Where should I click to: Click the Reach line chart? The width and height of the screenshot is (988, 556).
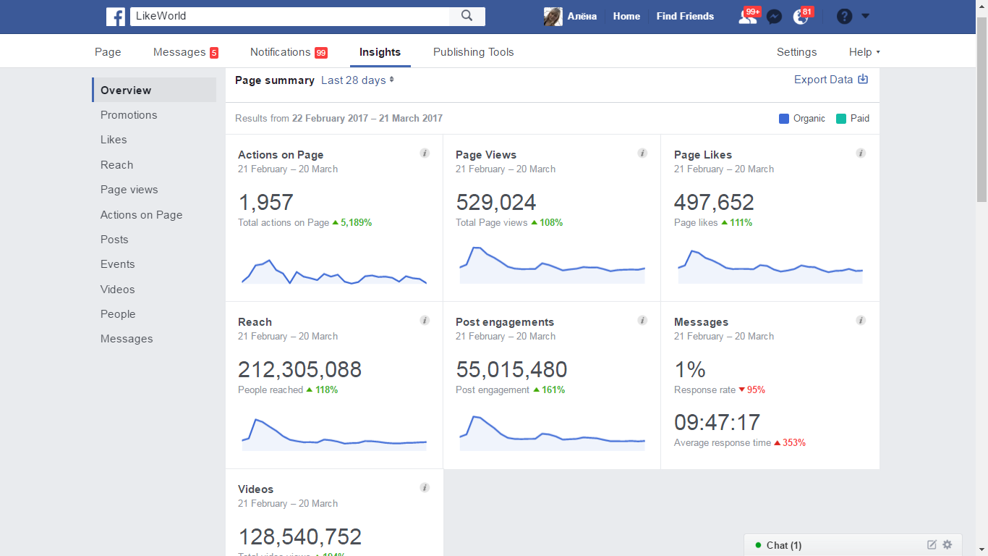(x=334, y=434)
